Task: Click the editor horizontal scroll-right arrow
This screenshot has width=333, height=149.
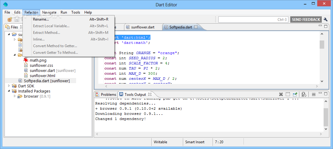Action: [317, 86]
